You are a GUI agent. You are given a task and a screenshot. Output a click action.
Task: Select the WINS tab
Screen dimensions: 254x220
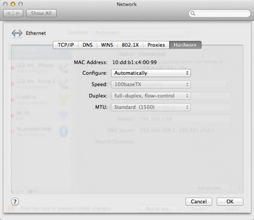coord(107,45)
